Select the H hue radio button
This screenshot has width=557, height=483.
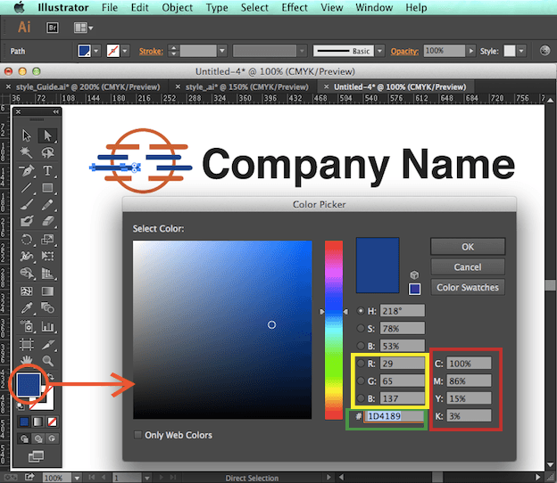click(x=361, y=311)
